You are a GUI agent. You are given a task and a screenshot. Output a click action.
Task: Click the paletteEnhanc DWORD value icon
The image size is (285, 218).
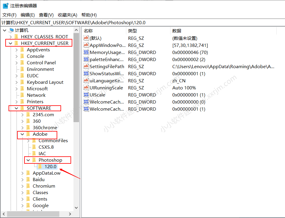coord(86,59)
